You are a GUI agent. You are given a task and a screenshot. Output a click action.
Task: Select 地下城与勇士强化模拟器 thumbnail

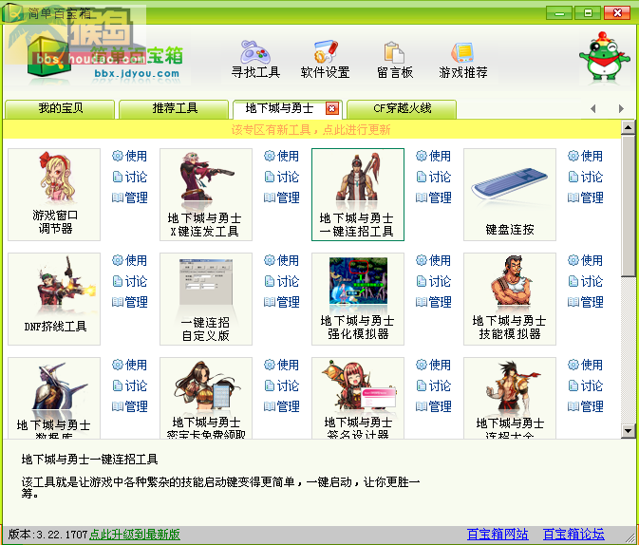tap(358, 299)
